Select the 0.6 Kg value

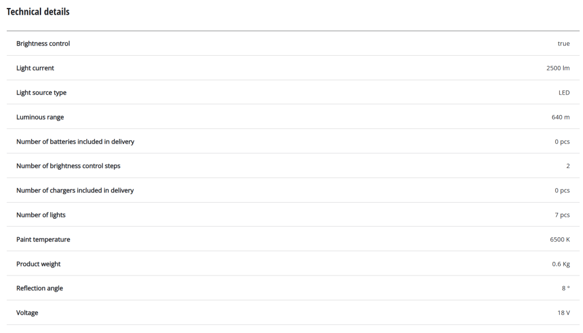click(561, 264)
